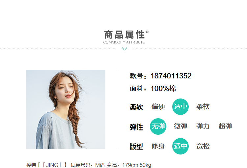
Task: Click the 100%棉 fabric text
Action: [x=163, y=88]
